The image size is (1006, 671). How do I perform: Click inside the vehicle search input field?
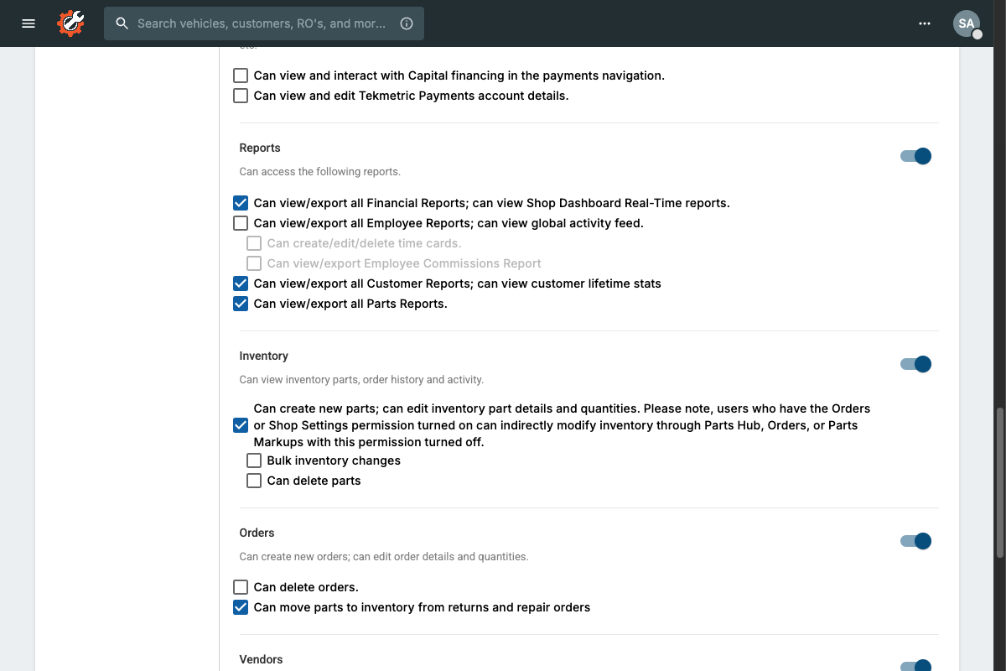[260, 23]
